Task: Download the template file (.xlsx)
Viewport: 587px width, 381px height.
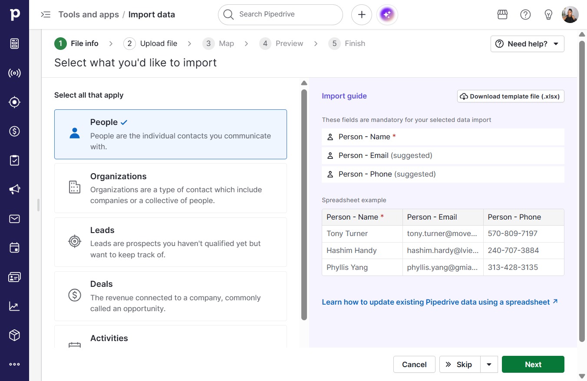Action: [x=511, y=96]
